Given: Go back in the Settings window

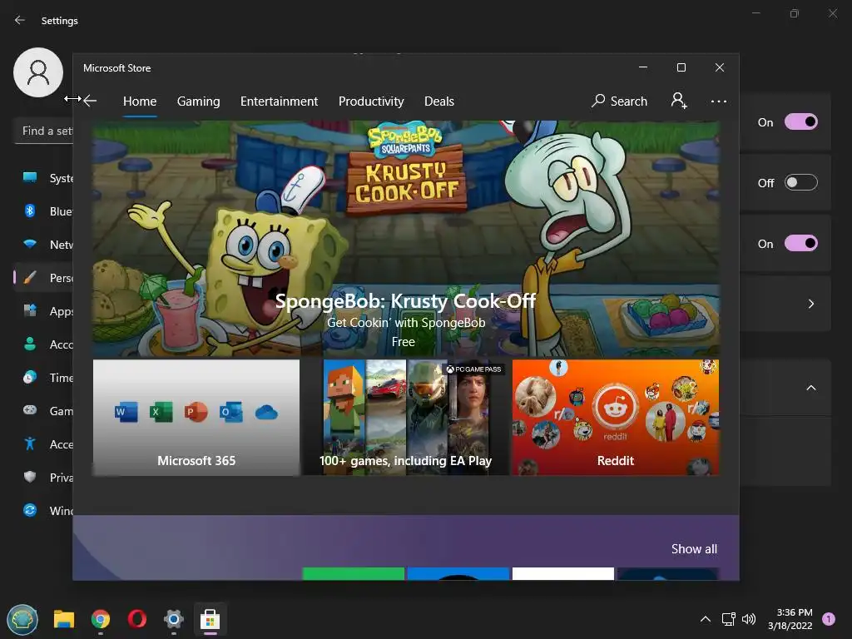Looking at the screenshot, I should (x=20, y=20).
